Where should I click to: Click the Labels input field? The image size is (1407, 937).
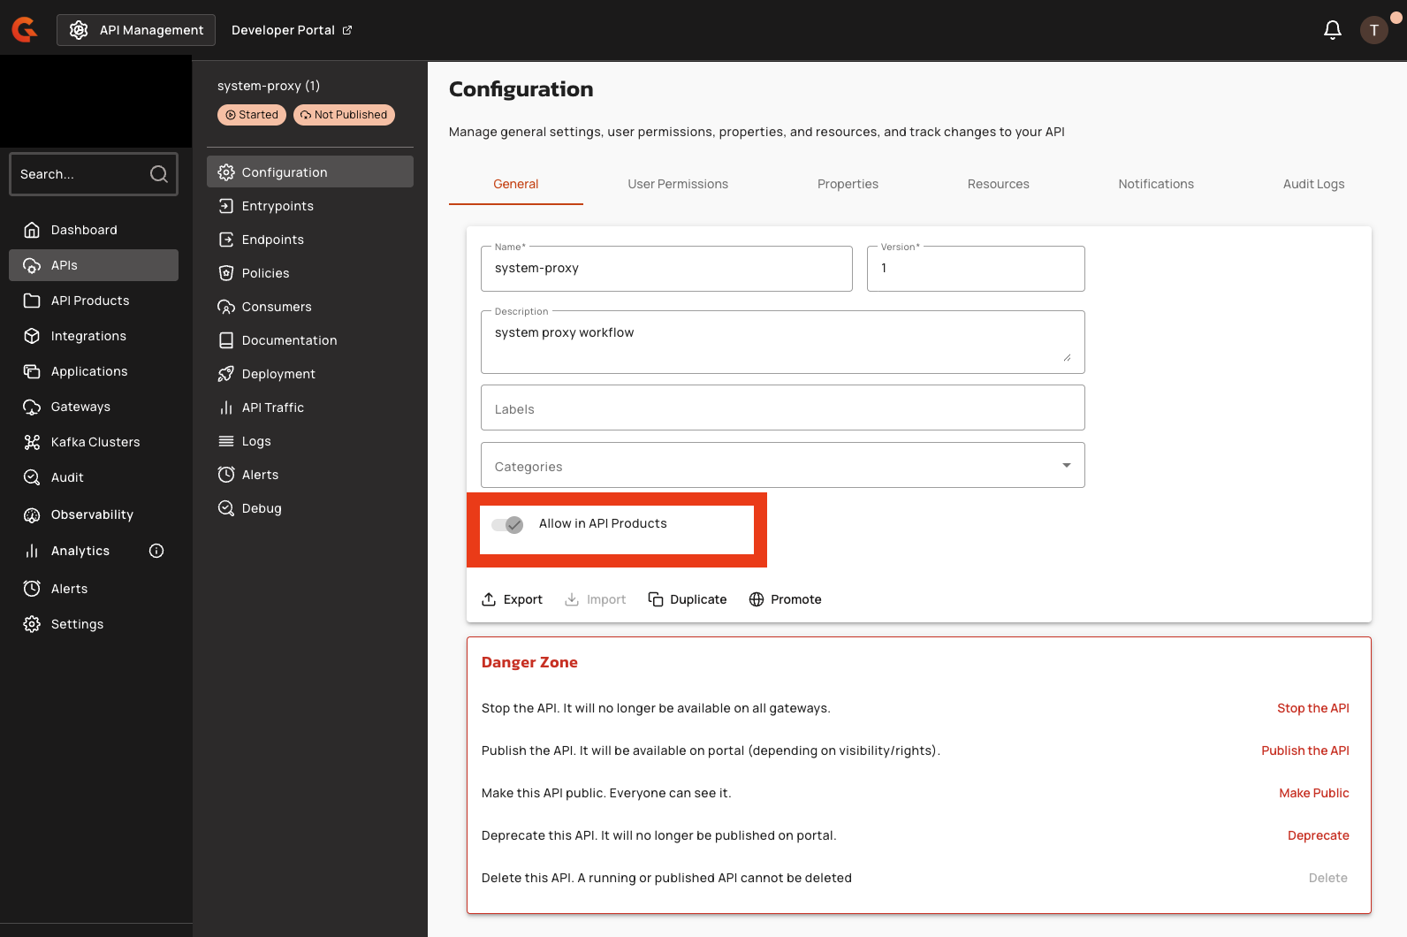click(782, 408)
